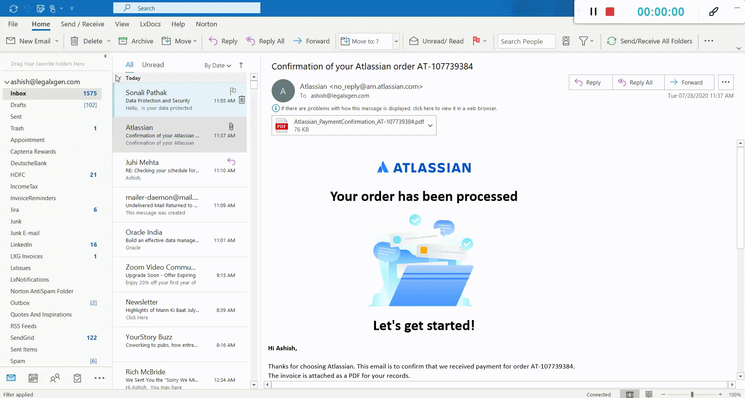Open the Address Book icon
Image resolution: width=745 pixels, height=398 pixels.
tap(566, 41)
